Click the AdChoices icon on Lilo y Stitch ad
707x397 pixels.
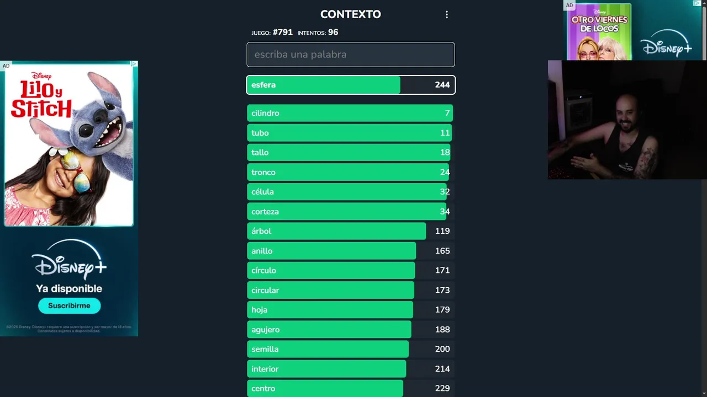(134, 64)
